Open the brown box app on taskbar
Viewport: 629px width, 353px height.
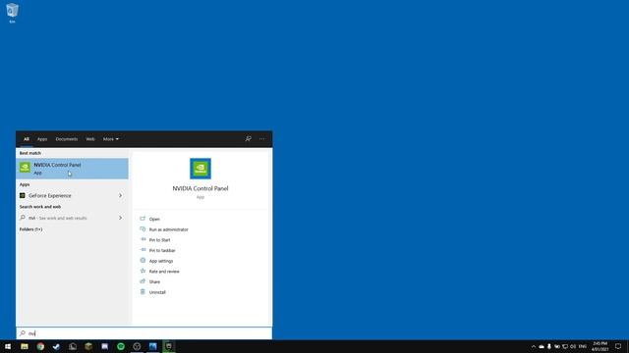(x=88, y=346)
